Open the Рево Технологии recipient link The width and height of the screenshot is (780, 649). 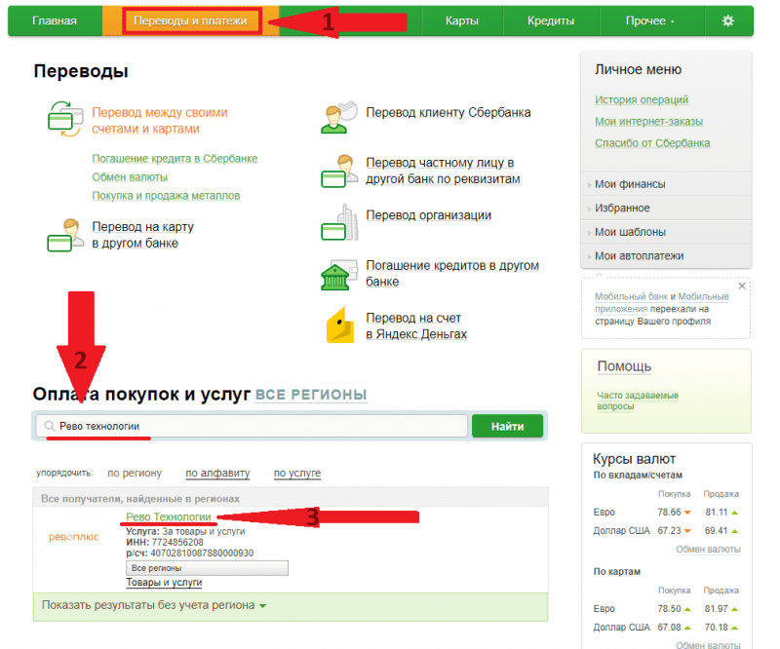[169, 516]
